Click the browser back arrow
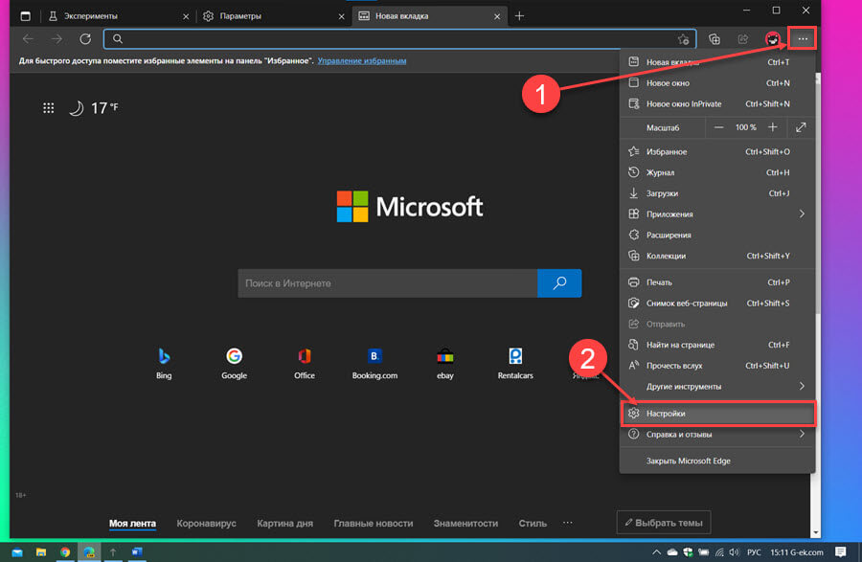 click(28, 39)
